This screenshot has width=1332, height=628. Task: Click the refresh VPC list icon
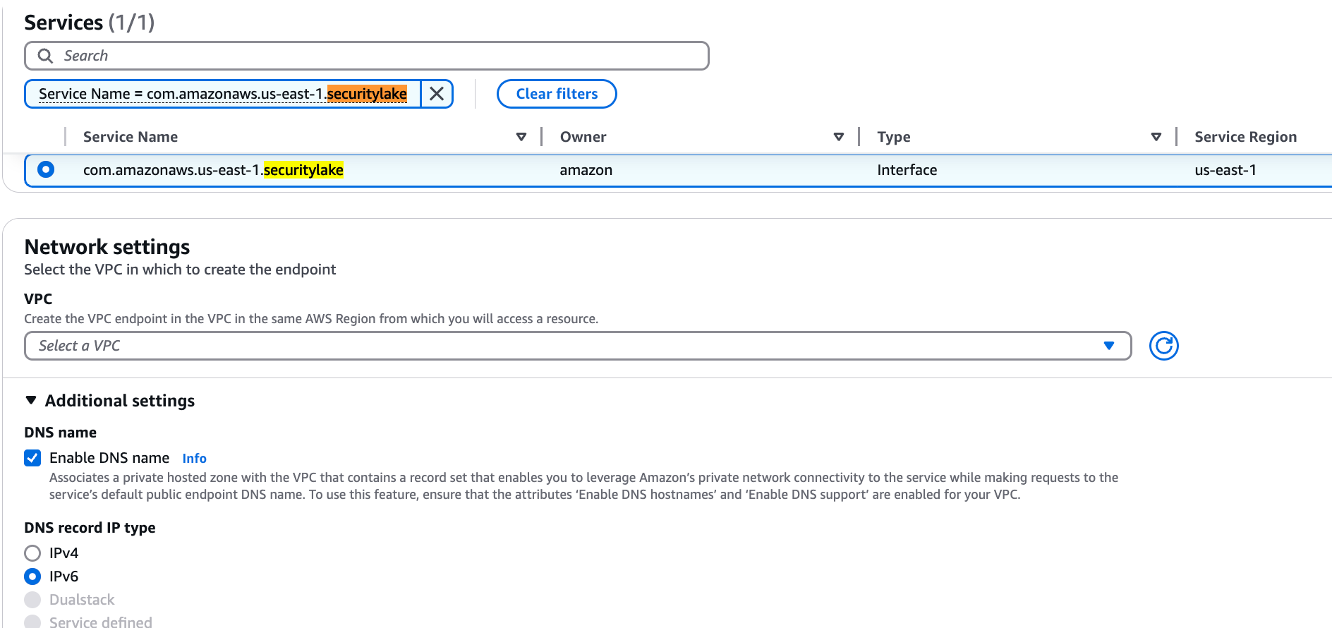coord(1163,346)
